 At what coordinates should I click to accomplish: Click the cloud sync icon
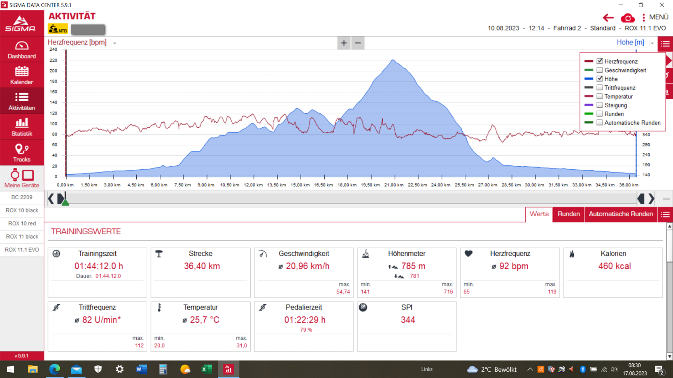[x=628, y=18]
